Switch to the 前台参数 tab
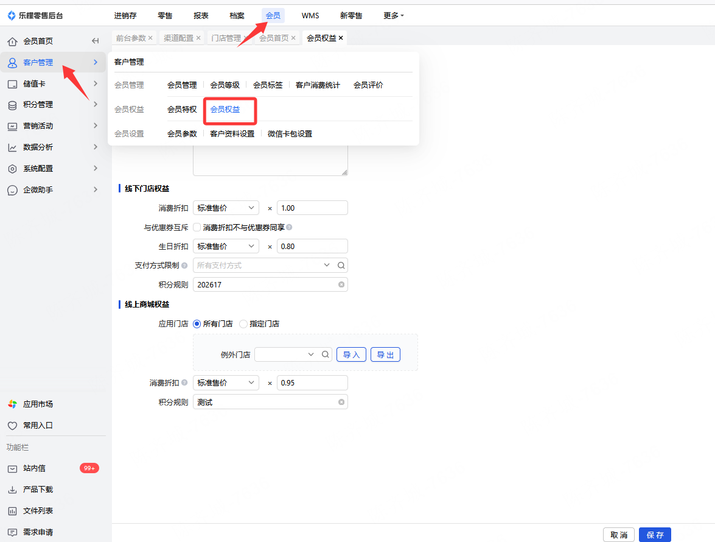 131,38
